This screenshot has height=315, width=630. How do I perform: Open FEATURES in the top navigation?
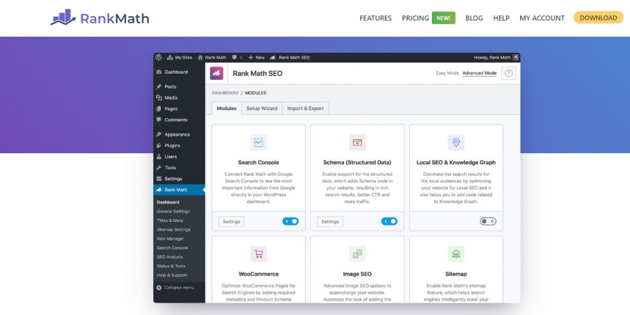[376, 18]
